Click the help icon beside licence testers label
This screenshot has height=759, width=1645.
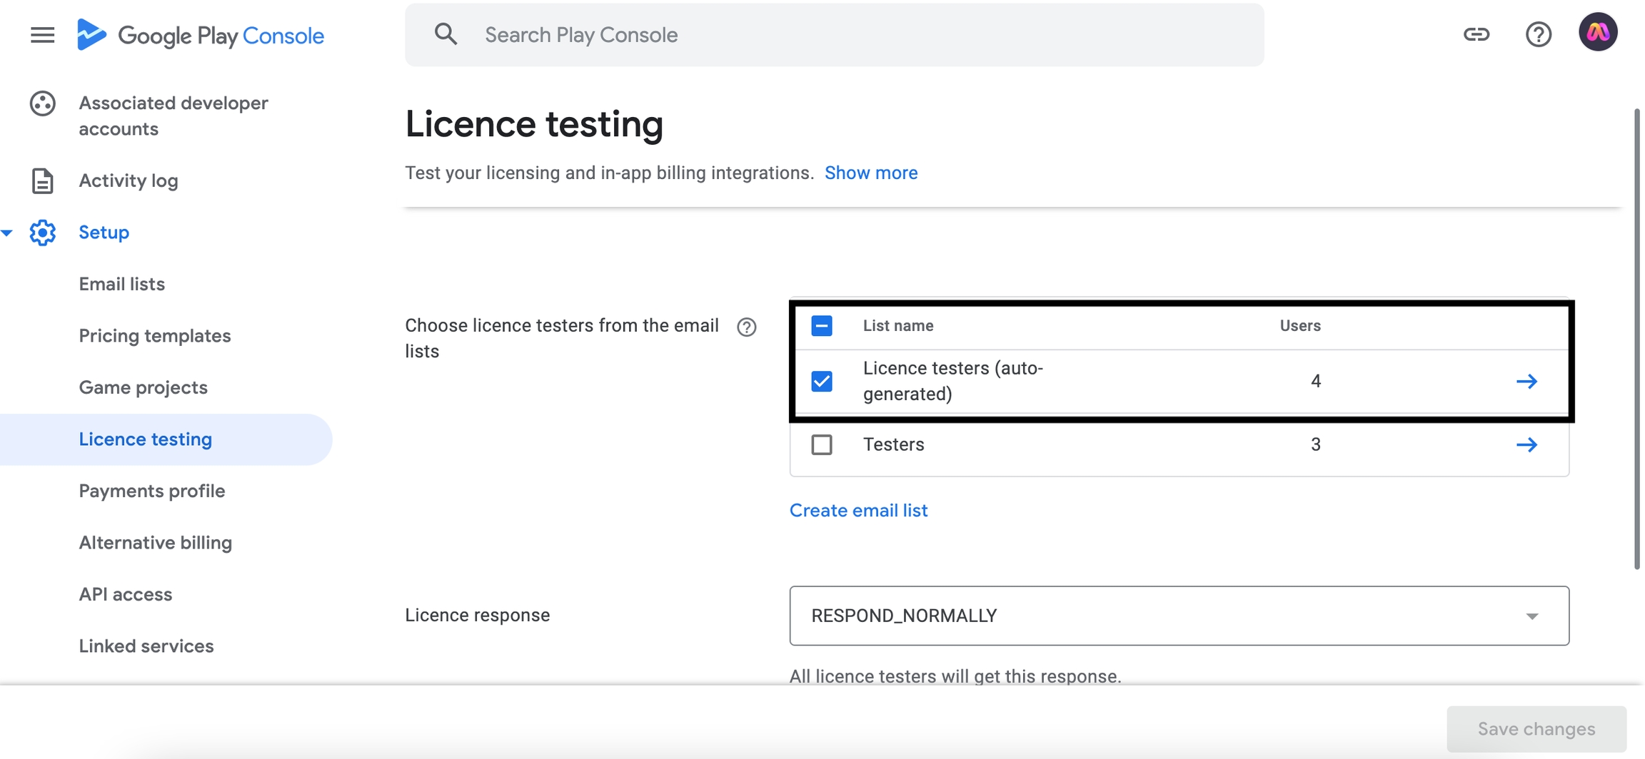coord(746,327)
